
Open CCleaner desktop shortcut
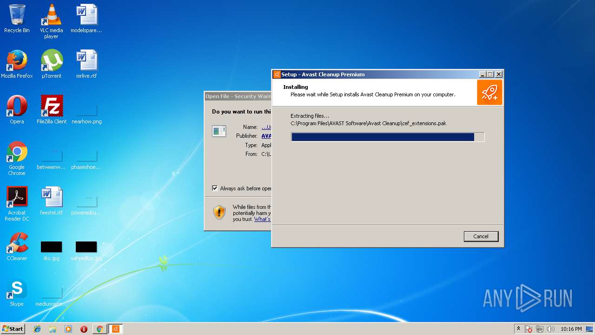(x=17, y=247)
